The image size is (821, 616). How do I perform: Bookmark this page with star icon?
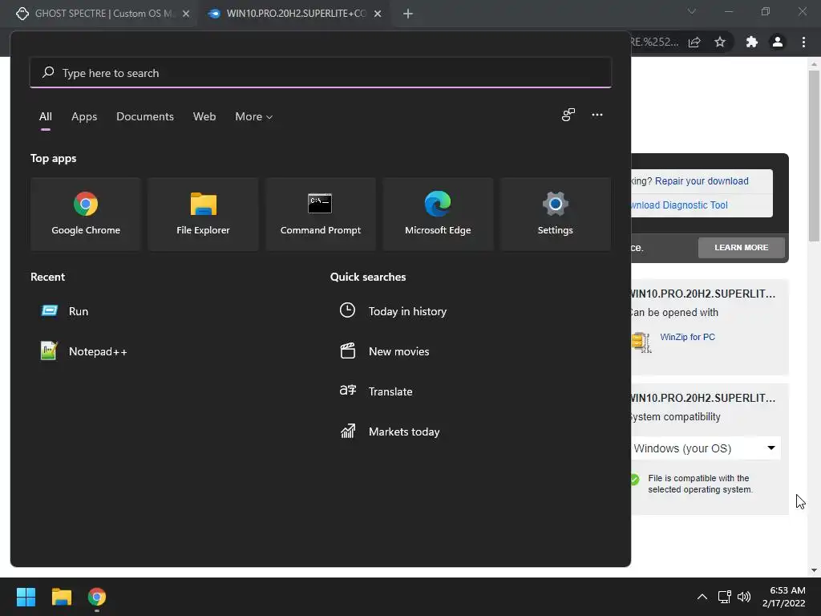pos(720,42)
